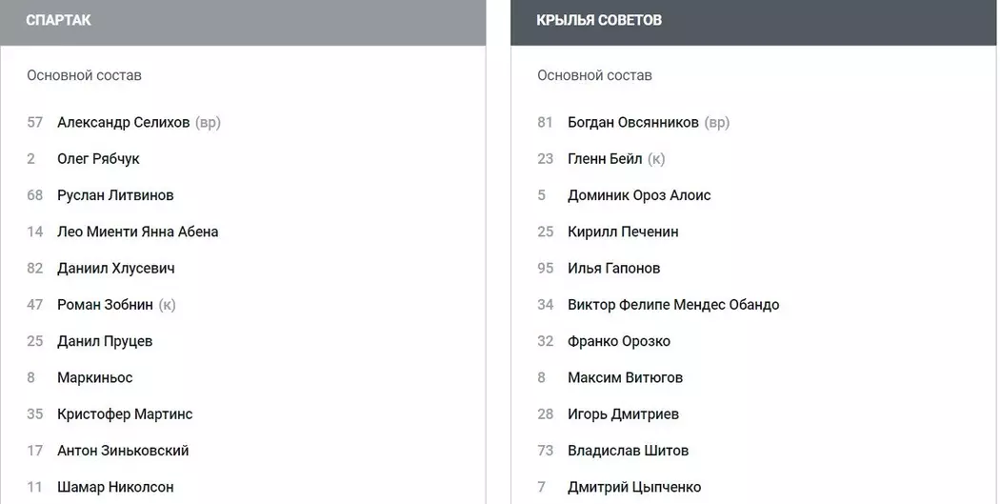Click Максим Витюгов in lineup
Viewport: 1000px width, 504px height.
click(x=625, y=378)
